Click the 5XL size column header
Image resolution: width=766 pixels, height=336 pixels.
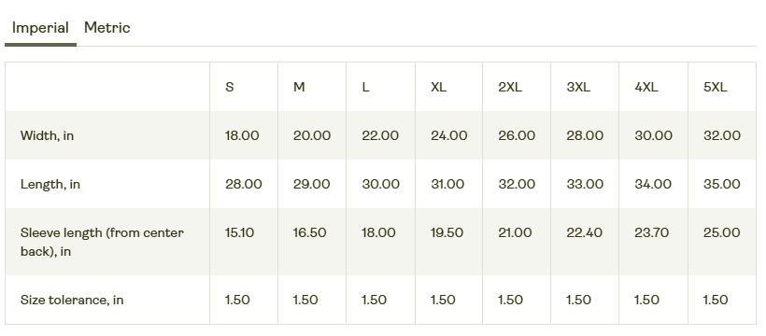coord(716,87)
